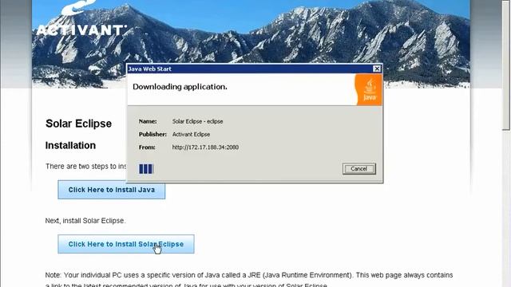511x287 pixels.
Task: Click the 'Next, install Solar Eclipse.' text
Action: (85, 221)
